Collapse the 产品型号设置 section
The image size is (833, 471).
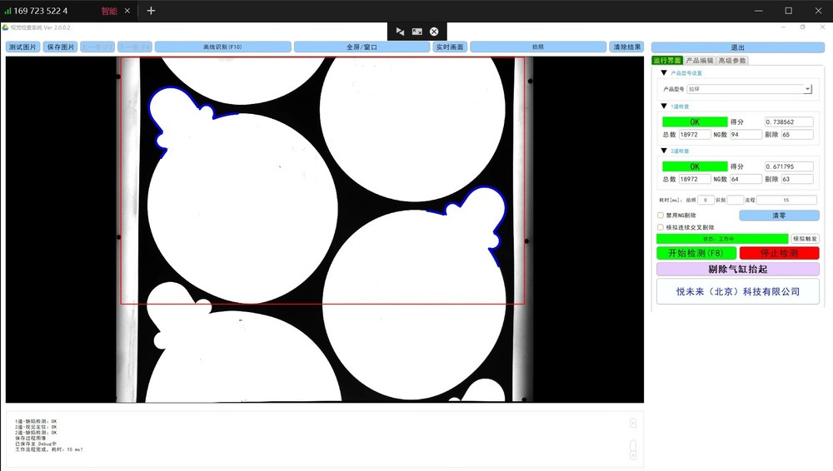coord(664,72)
